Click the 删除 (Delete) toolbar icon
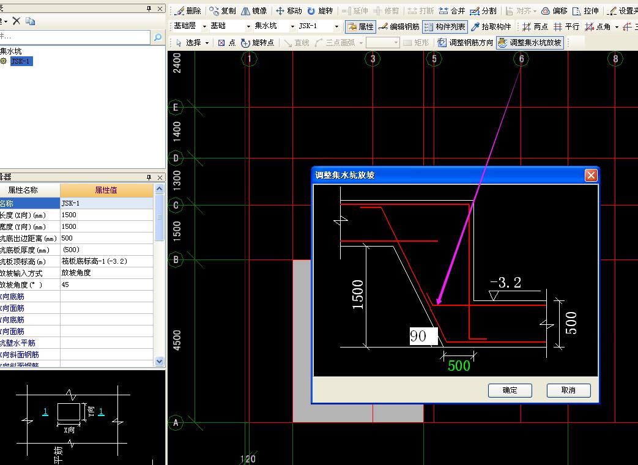Viewport: 638px width, 465px height. [188, 11]
